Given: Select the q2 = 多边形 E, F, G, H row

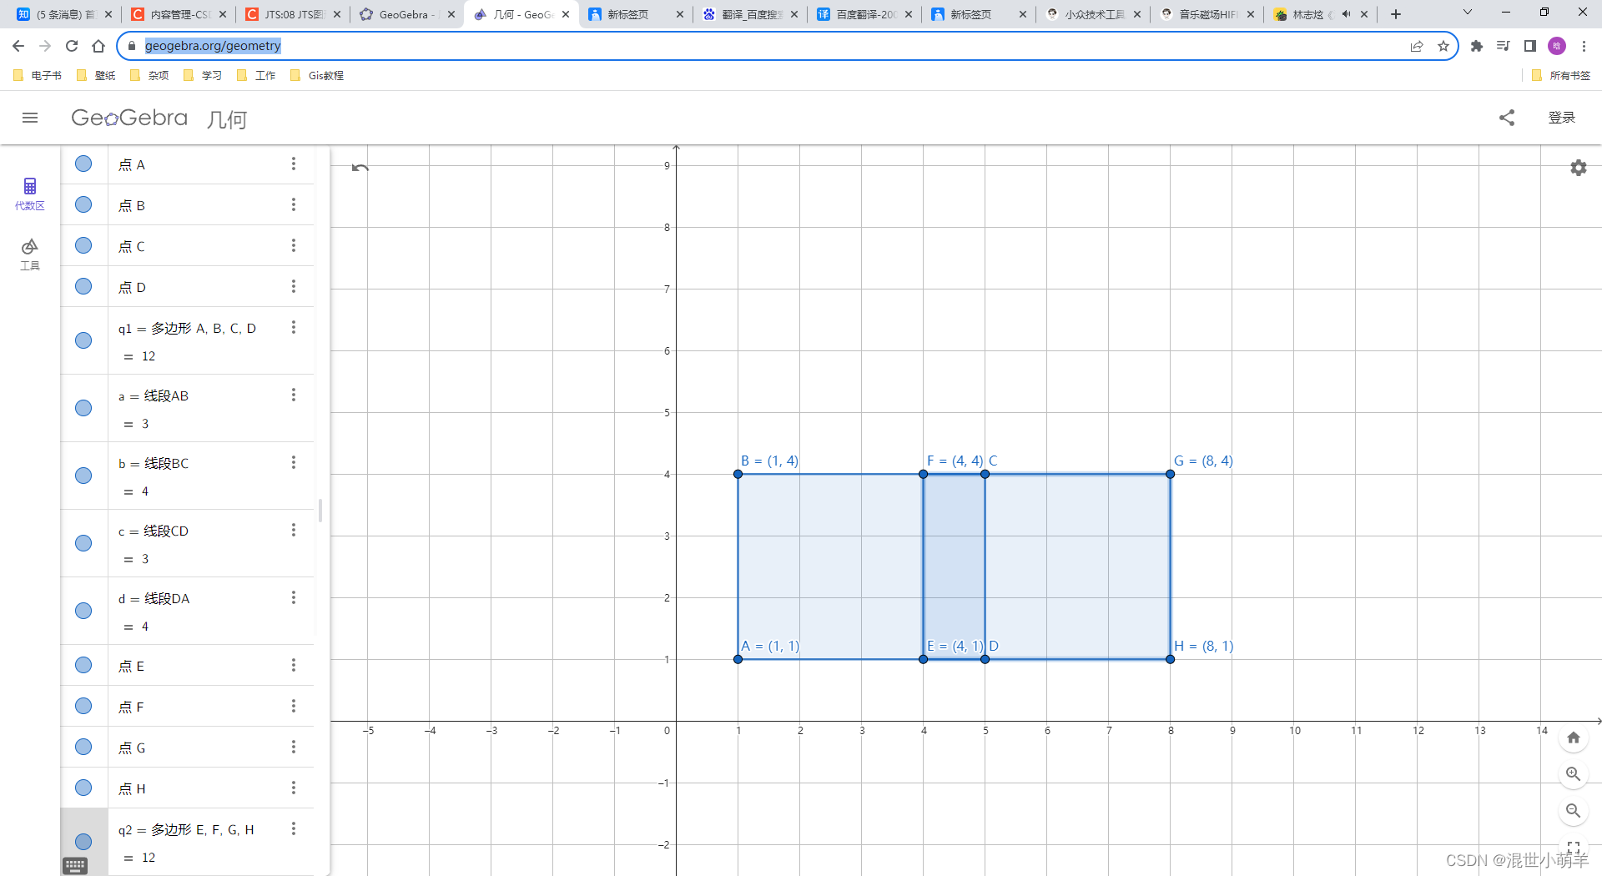Looking at the screenshot, I should (x=188, y=843).
